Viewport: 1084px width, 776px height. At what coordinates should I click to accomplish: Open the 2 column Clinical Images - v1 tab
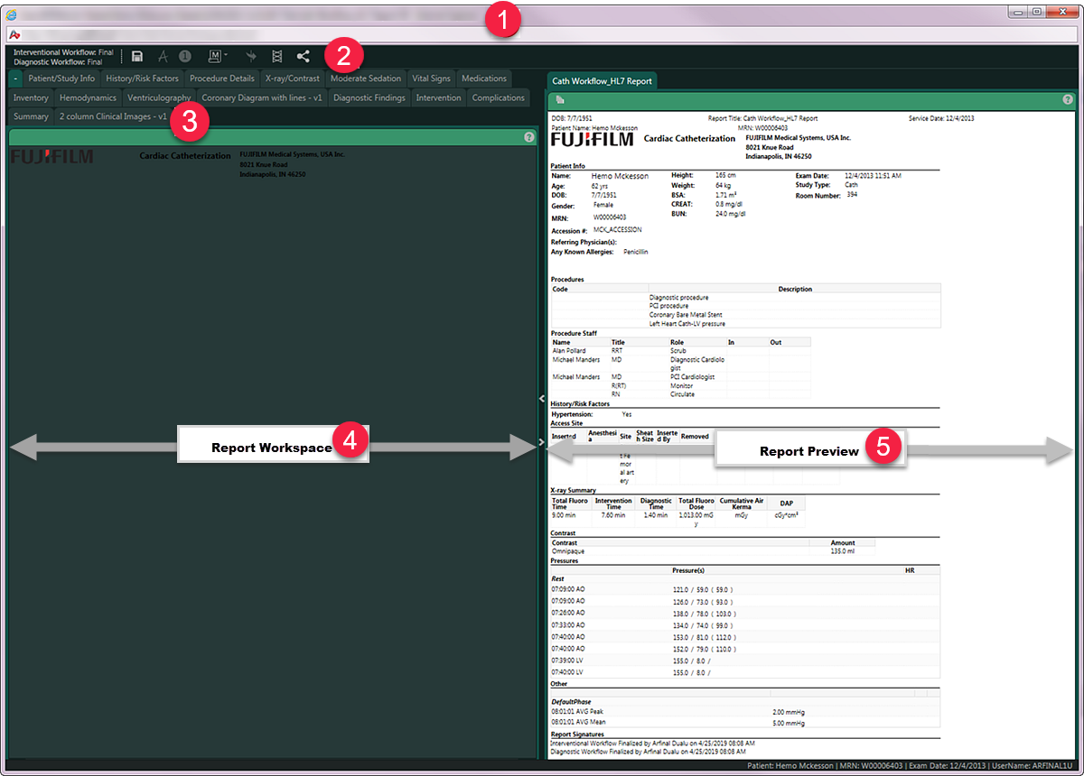113,116
